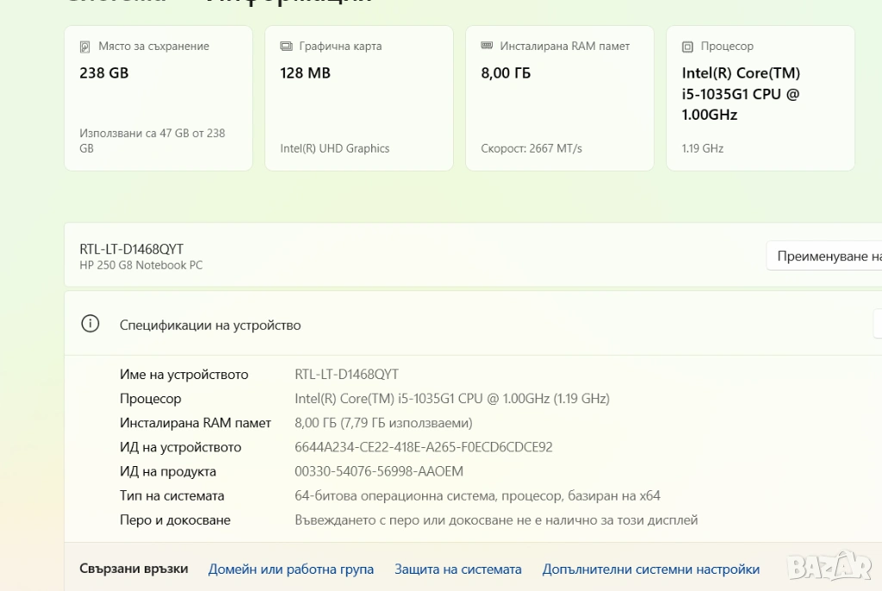Open Допълнителни системни настройки link
Viewport: 882px width, 591px height.
pos(651,569)
